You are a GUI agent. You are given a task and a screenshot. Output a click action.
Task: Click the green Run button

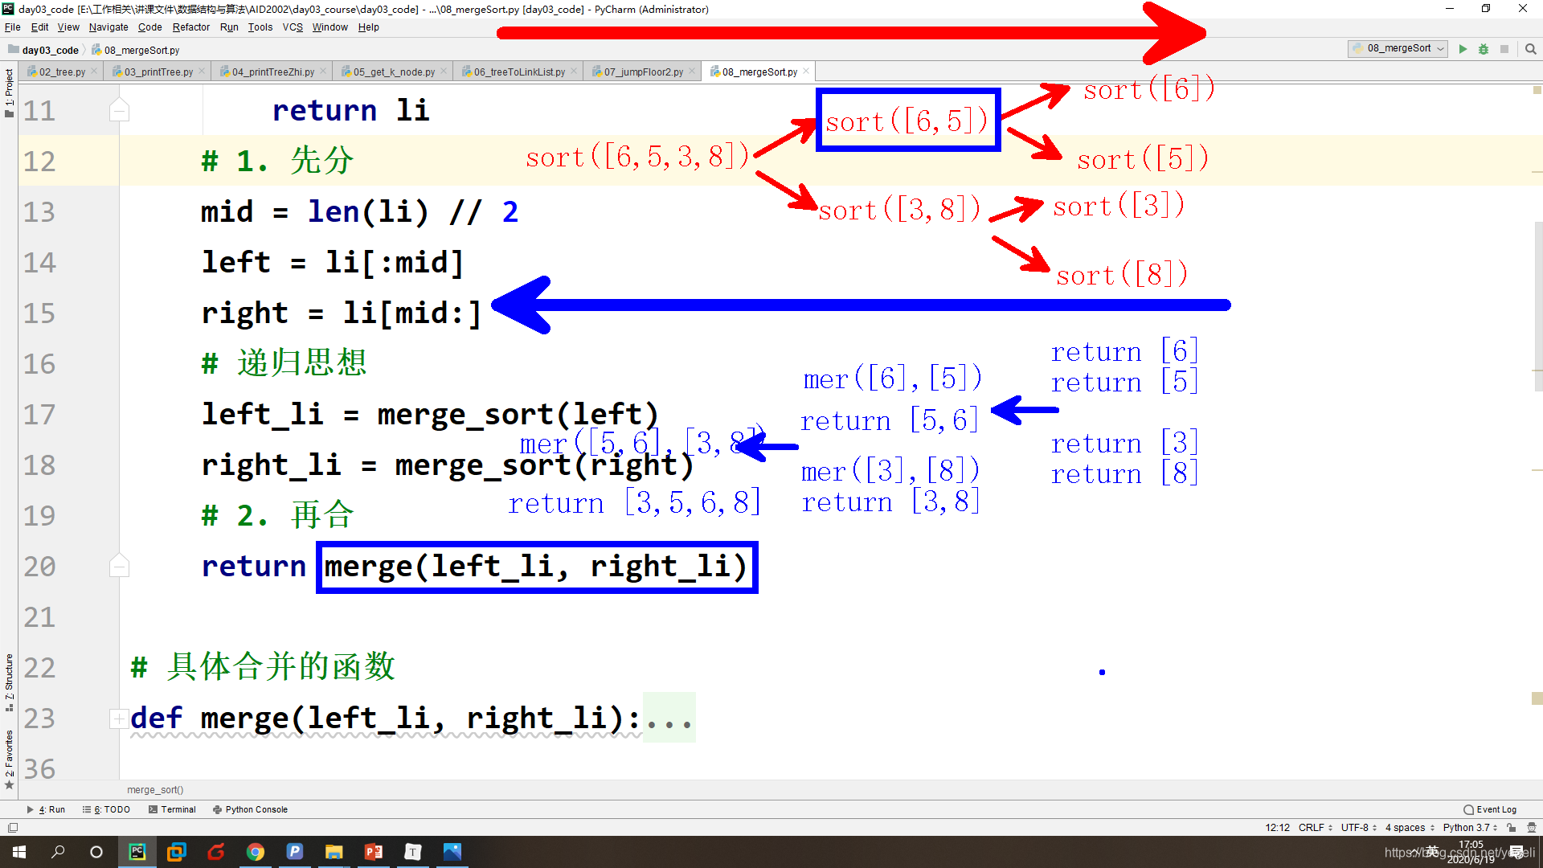[x=1463, y=49]
